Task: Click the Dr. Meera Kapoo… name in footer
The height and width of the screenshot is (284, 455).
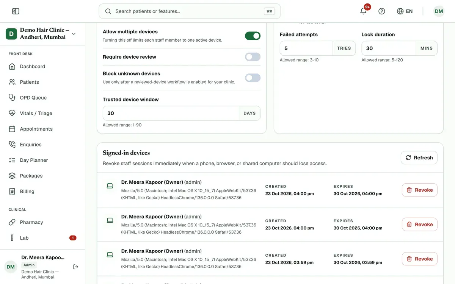Action: pos(43,257)
